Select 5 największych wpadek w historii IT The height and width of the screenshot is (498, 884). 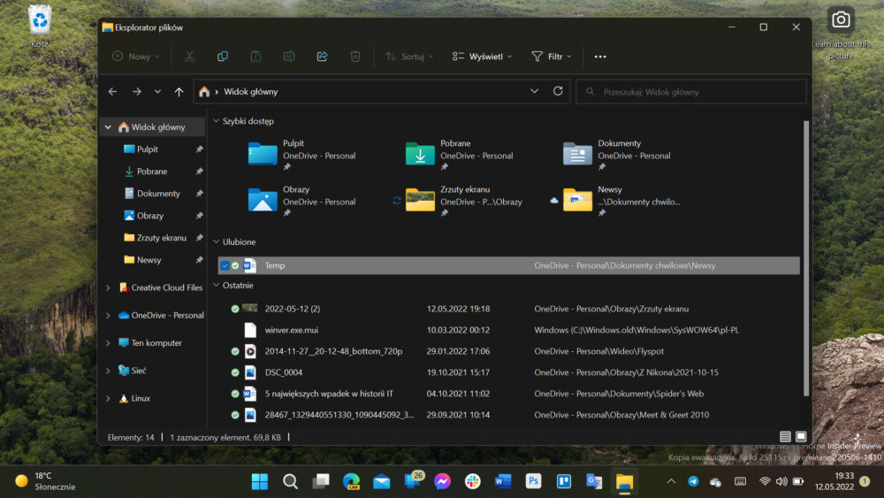coord(508,394)
